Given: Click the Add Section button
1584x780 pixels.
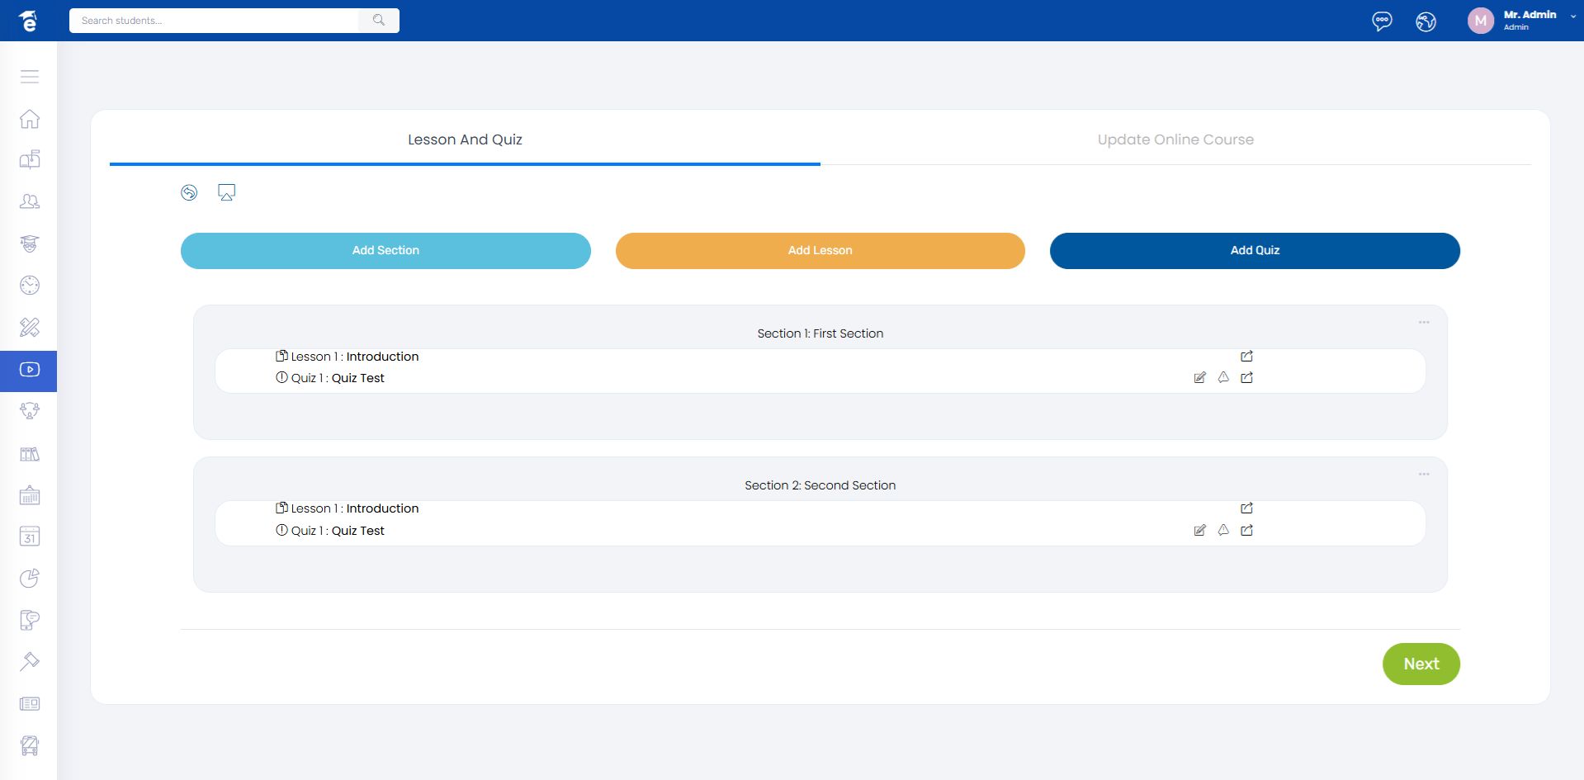Looking at the screenshot, I should [x=385, y=251].
